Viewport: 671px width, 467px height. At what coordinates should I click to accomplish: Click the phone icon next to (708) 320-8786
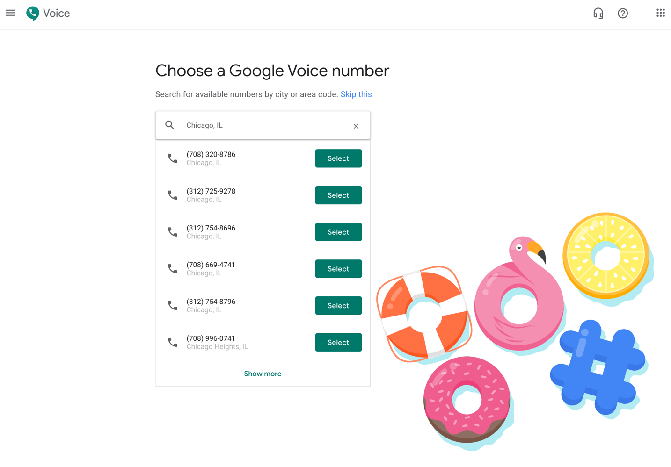tap(172, 158)
